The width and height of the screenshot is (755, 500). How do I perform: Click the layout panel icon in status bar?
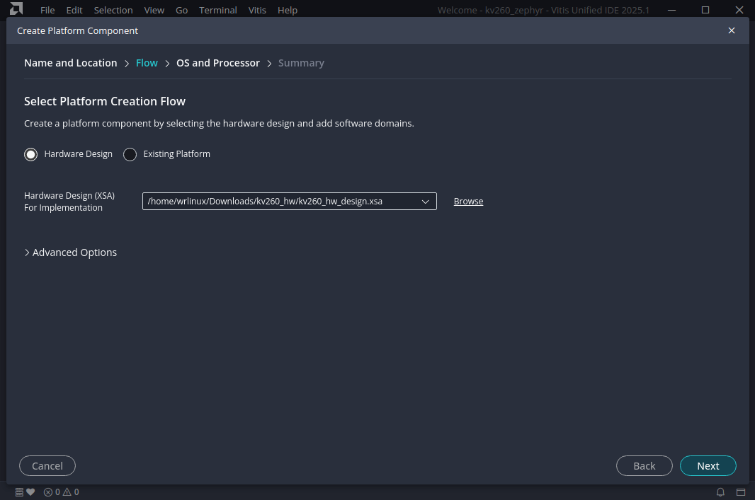pos(741,492)
